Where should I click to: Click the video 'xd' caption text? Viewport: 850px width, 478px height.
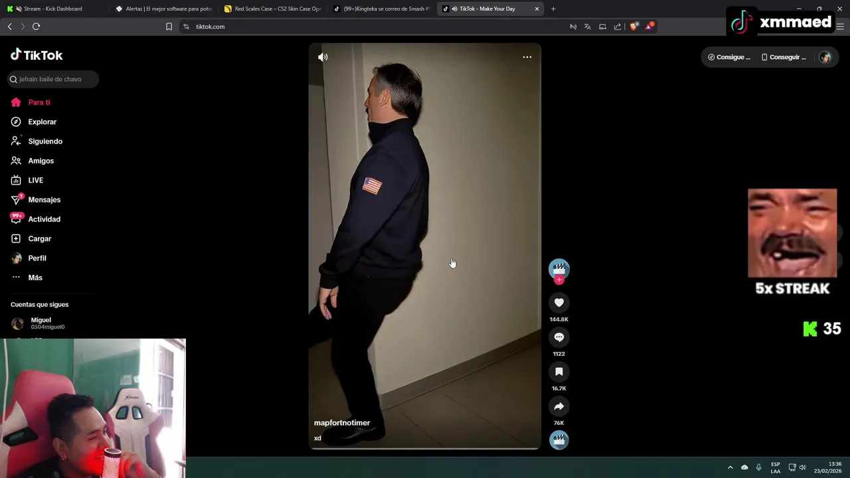point(317,438)
